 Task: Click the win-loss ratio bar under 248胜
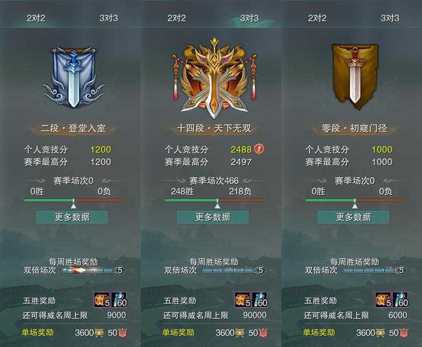(215, 200)
